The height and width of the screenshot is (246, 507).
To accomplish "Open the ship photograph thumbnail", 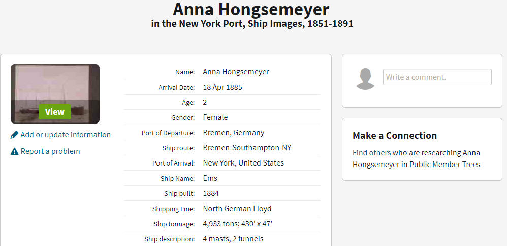I will 55,94.
